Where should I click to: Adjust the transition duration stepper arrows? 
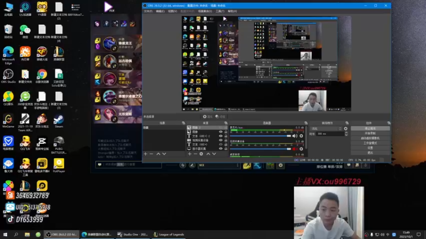coord(346,134)
